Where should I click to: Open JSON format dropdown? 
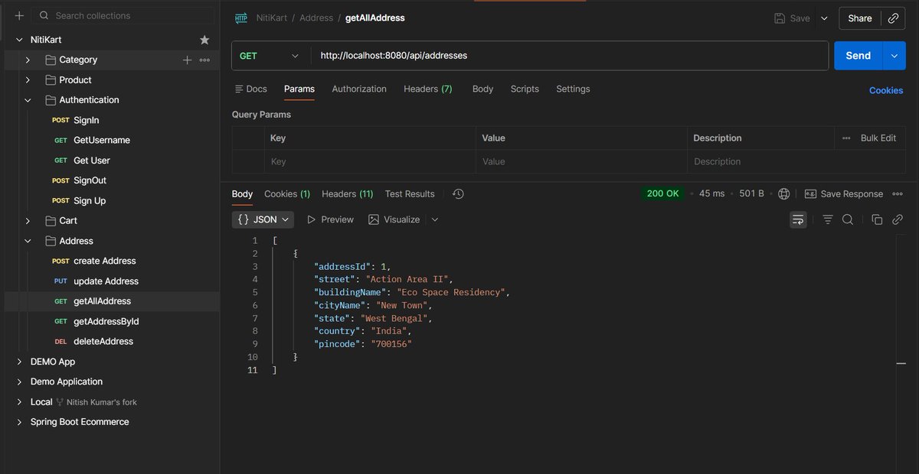[263, 219]
